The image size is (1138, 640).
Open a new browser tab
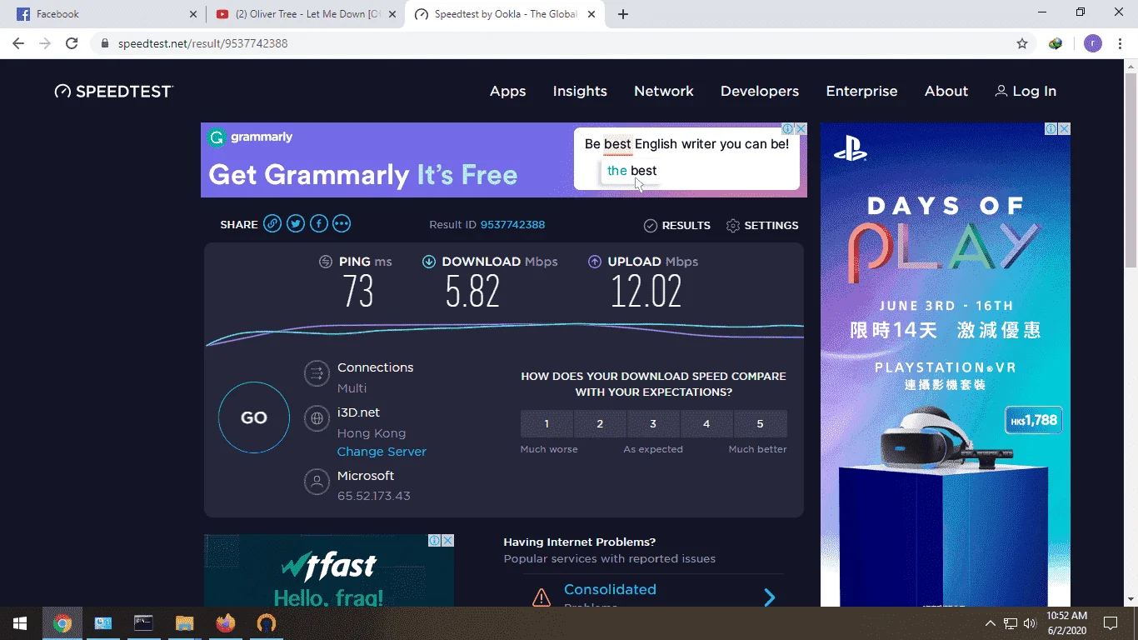click(623, 14)
